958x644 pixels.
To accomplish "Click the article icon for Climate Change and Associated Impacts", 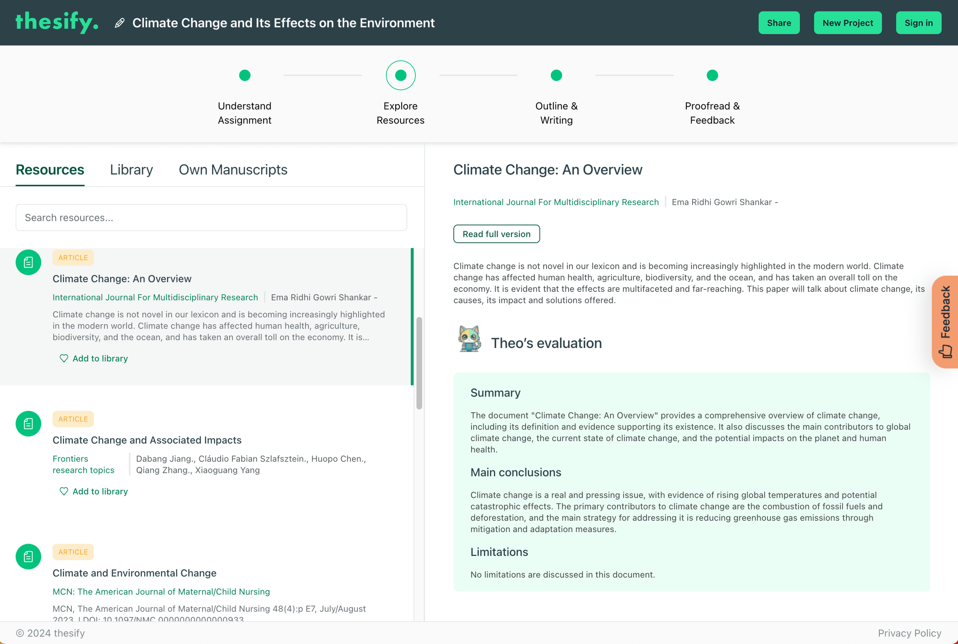I will click(28, 424).
